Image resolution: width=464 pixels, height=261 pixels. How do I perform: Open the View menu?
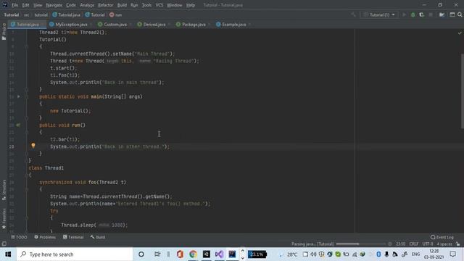click(x=38, y=5)
